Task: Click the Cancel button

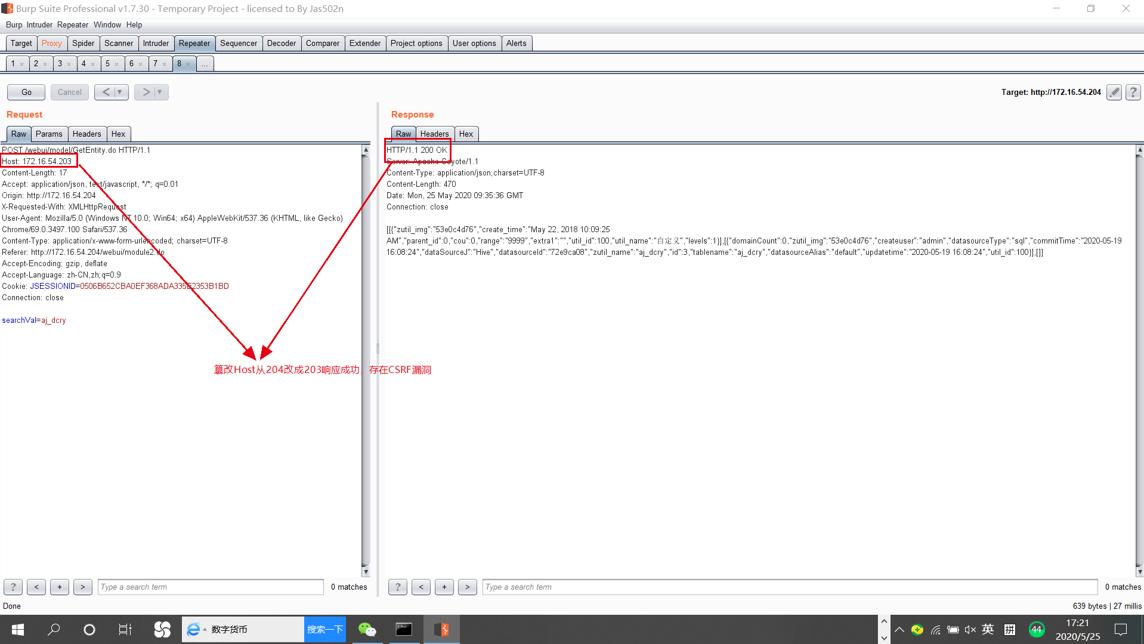Action: 69,92
